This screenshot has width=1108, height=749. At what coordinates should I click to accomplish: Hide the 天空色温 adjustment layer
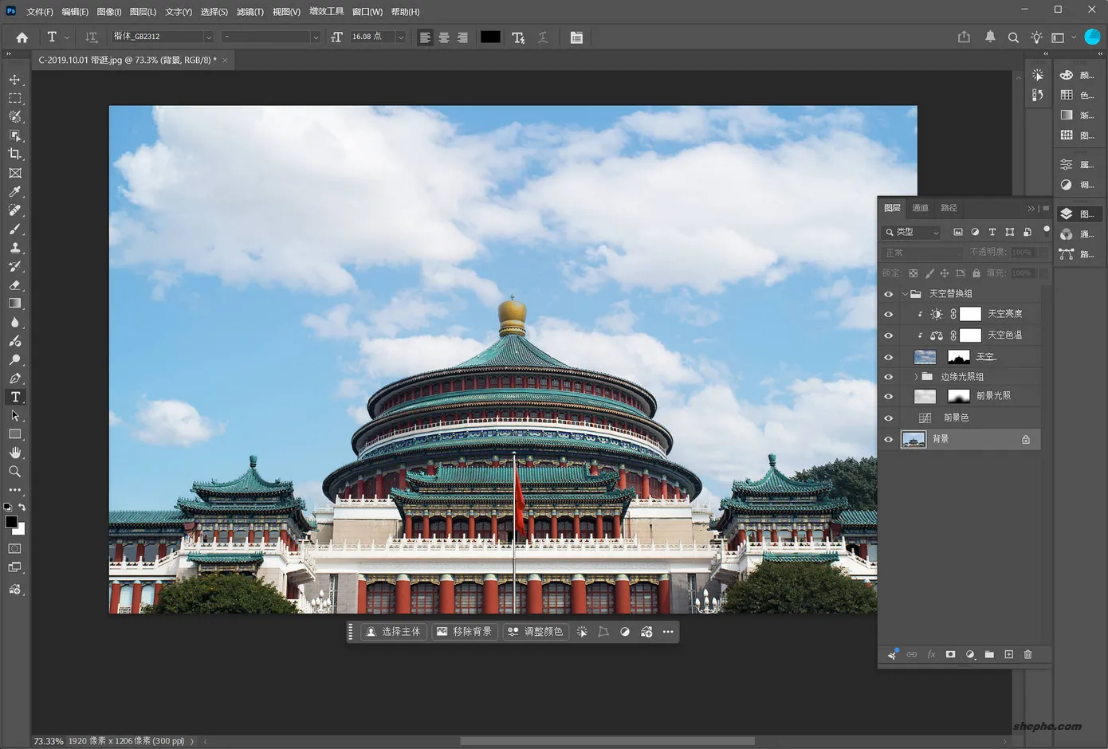[888, 335]
